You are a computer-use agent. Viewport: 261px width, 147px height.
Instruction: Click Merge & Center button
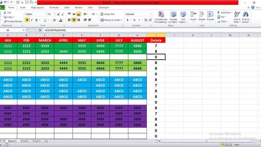point(111,20)
